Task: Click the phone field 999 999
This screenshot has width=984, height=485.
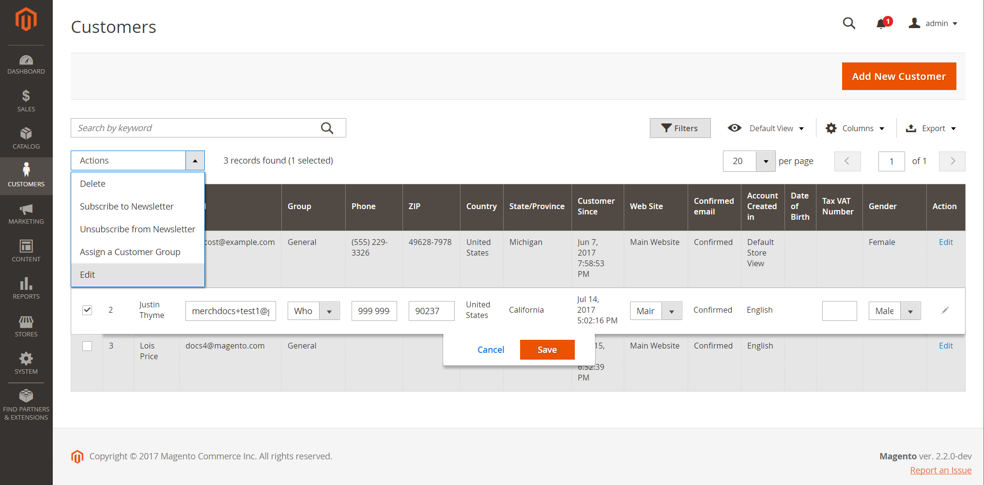Action: click(x=374, y=311)
